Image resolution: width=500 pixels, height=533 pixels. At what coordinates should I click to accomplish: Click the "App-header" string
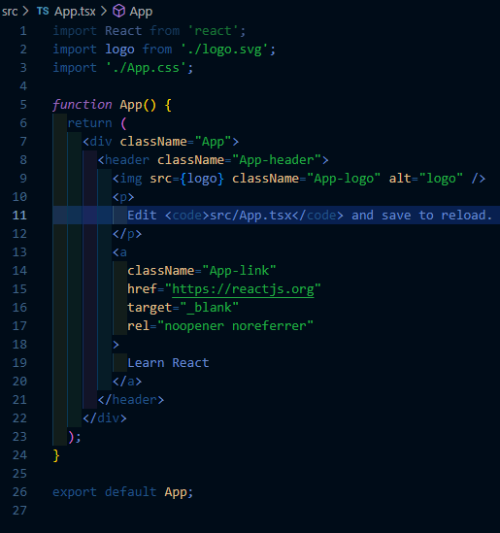(277, 160)
